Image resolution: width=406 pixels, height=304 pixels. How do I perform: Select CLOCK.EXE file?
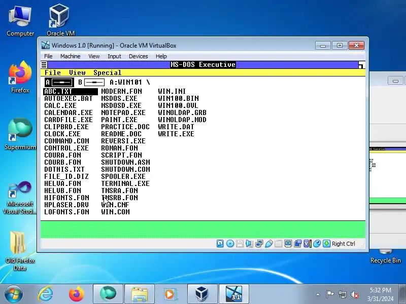[62, 134]
